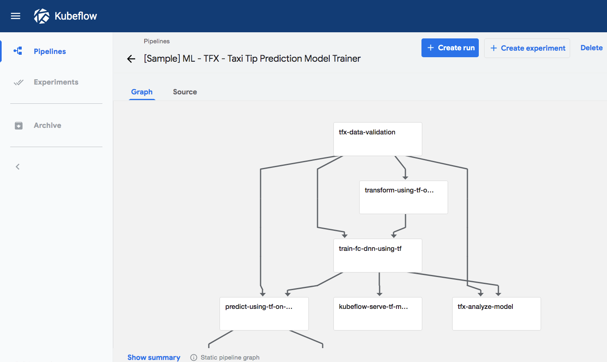Screen dimensions: 607x362
Task: Open the Archive section from the sidebar
Action: tap(48, 125)
